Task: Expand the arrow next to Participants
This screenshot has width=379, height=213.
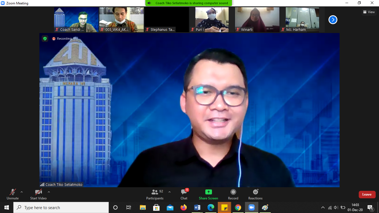Action: click(170, 192)
